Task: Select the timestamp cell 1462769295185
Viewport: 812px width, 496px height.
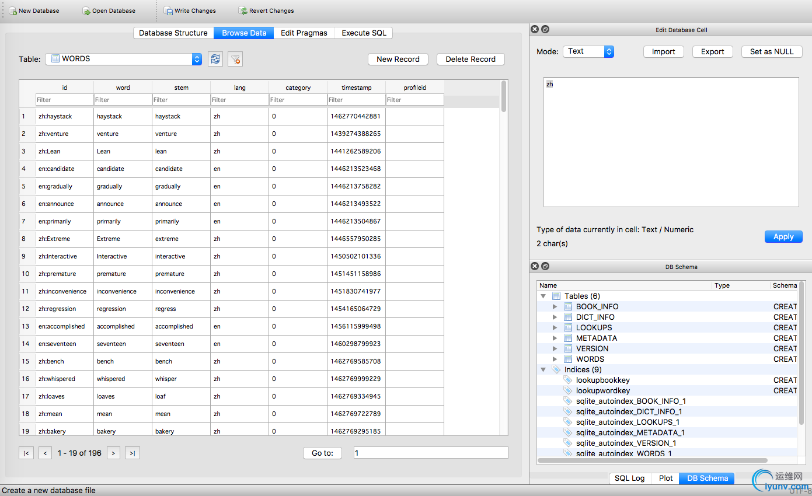Action: pos(356,431)
